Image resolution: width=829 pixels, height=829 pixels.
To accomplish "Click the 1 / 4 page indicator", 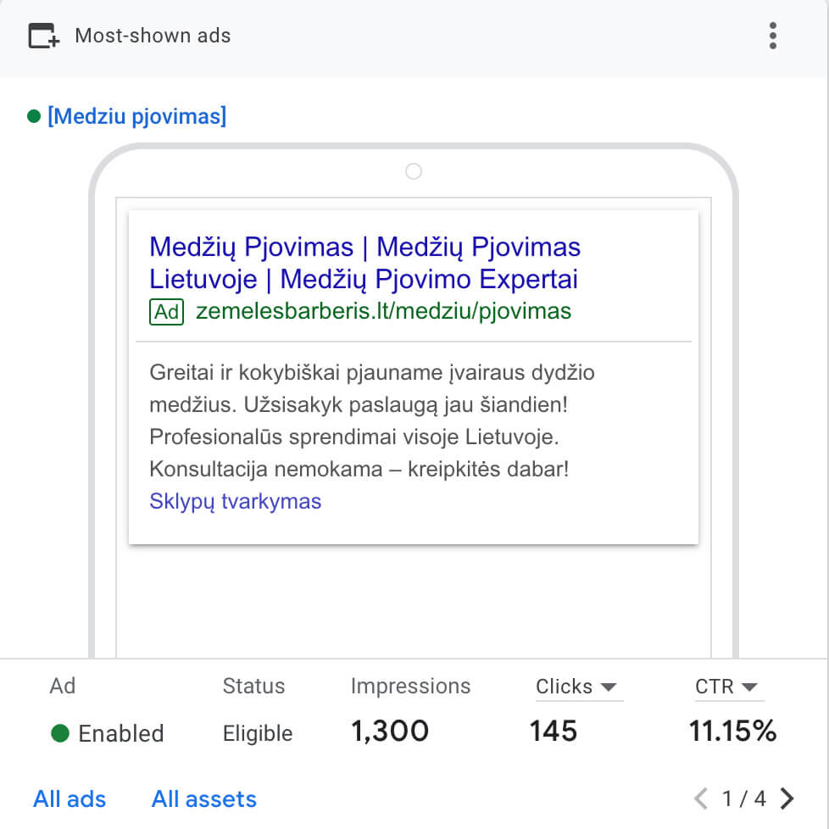I will pyautogui.click(x=743, y=798).
